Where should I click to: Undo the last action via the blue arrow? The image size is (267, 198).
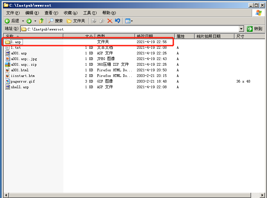pyautogui.click(x=117, y=21)
